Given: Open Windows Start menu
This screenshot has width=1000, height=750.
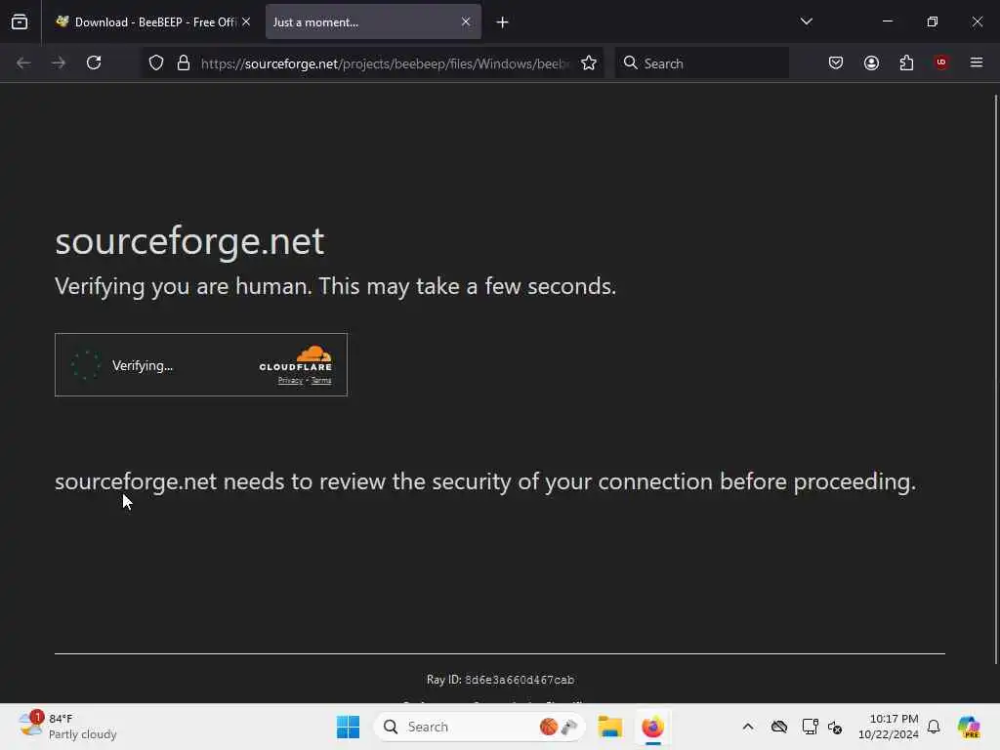Looking at the screenshot, I should click(349, 727).
